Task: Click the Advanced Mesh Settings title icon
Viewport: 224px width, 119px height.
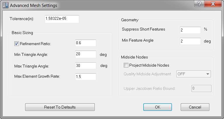Action: tap(5, 5)
